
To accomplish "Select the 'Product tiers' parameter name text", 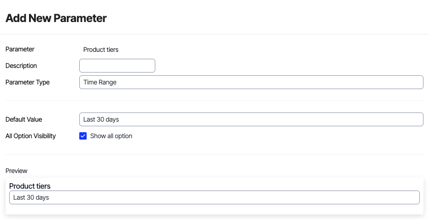I will coord(101,50).
